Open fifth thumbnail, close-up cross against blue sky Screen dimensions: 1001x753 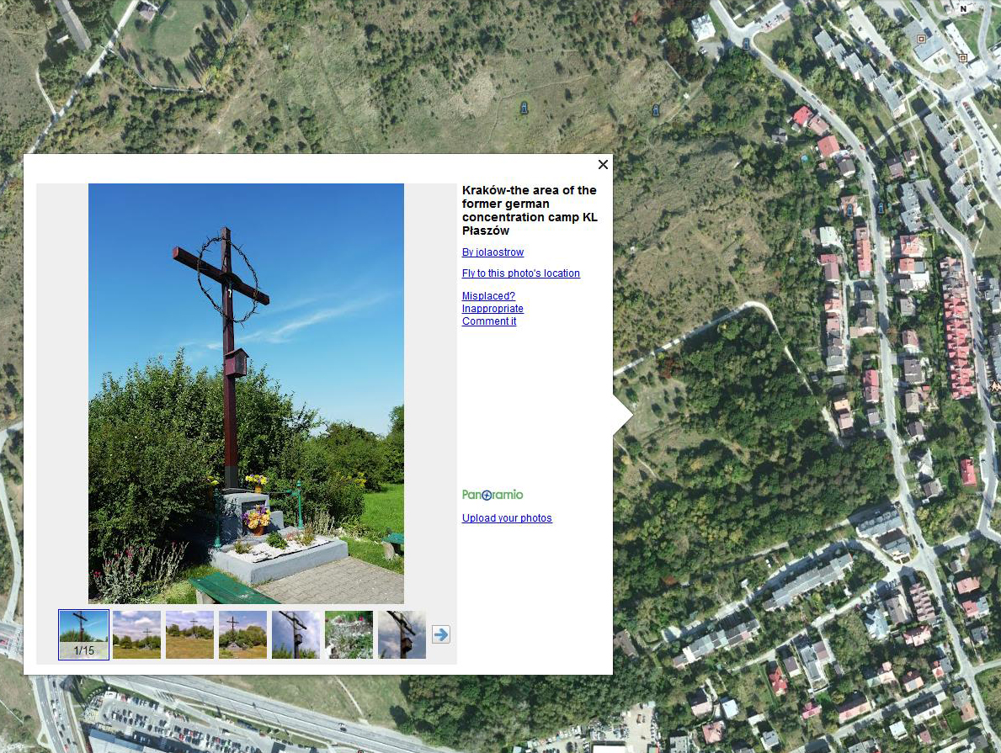(296, 634)
